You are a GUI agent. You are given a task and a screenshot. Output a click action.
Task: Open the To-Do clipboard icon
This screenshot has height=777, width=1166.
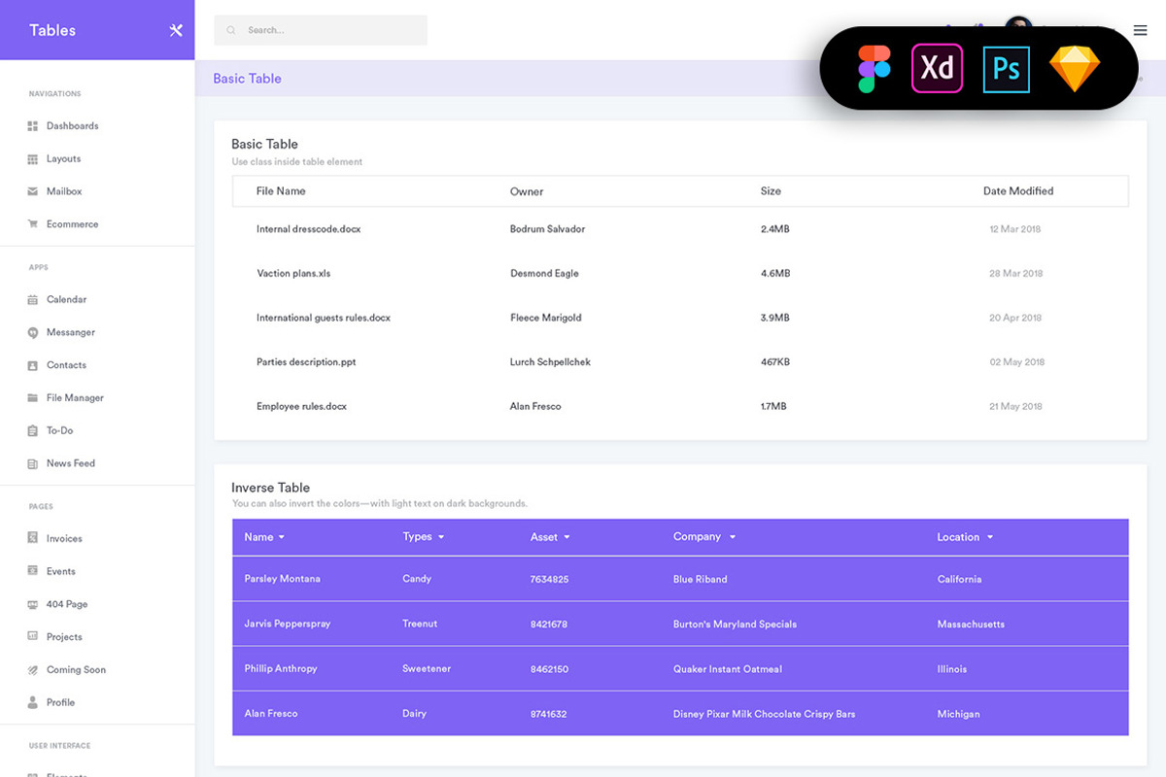point(33,430)
